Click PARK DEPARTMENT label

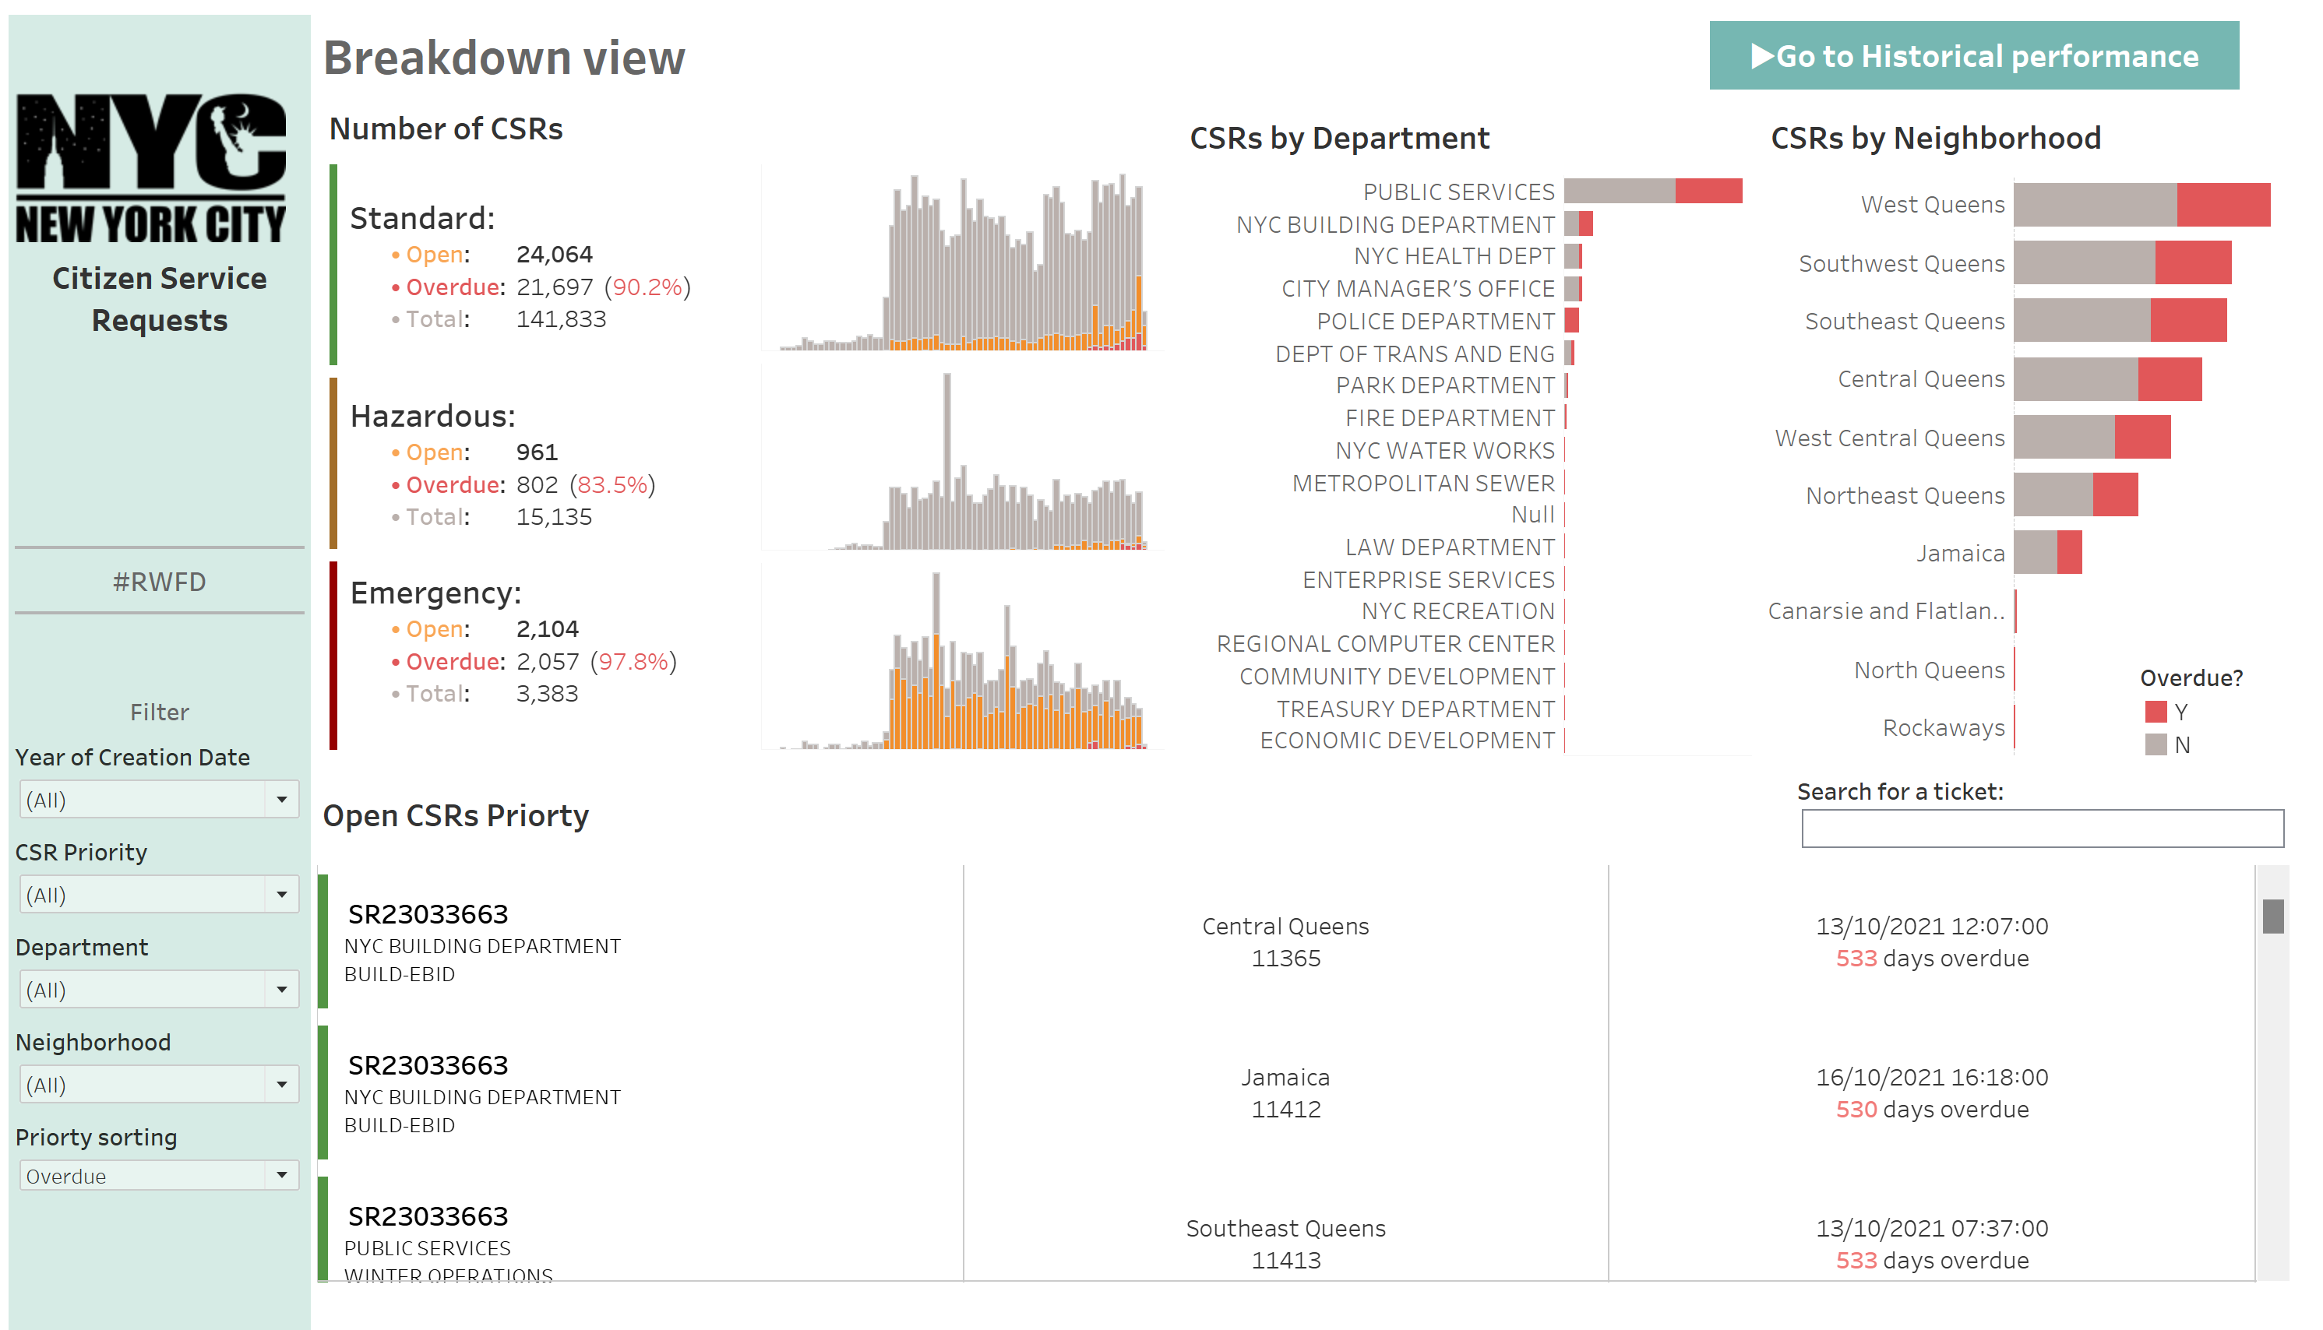pos(1445,385)
